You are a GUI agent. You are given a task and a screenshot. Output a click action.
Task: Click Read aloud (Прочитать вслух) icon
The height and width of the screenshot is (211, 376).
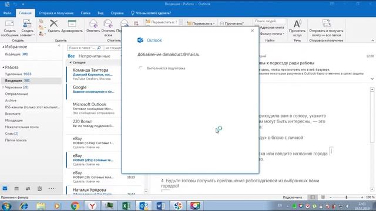[x=297, y=28]
